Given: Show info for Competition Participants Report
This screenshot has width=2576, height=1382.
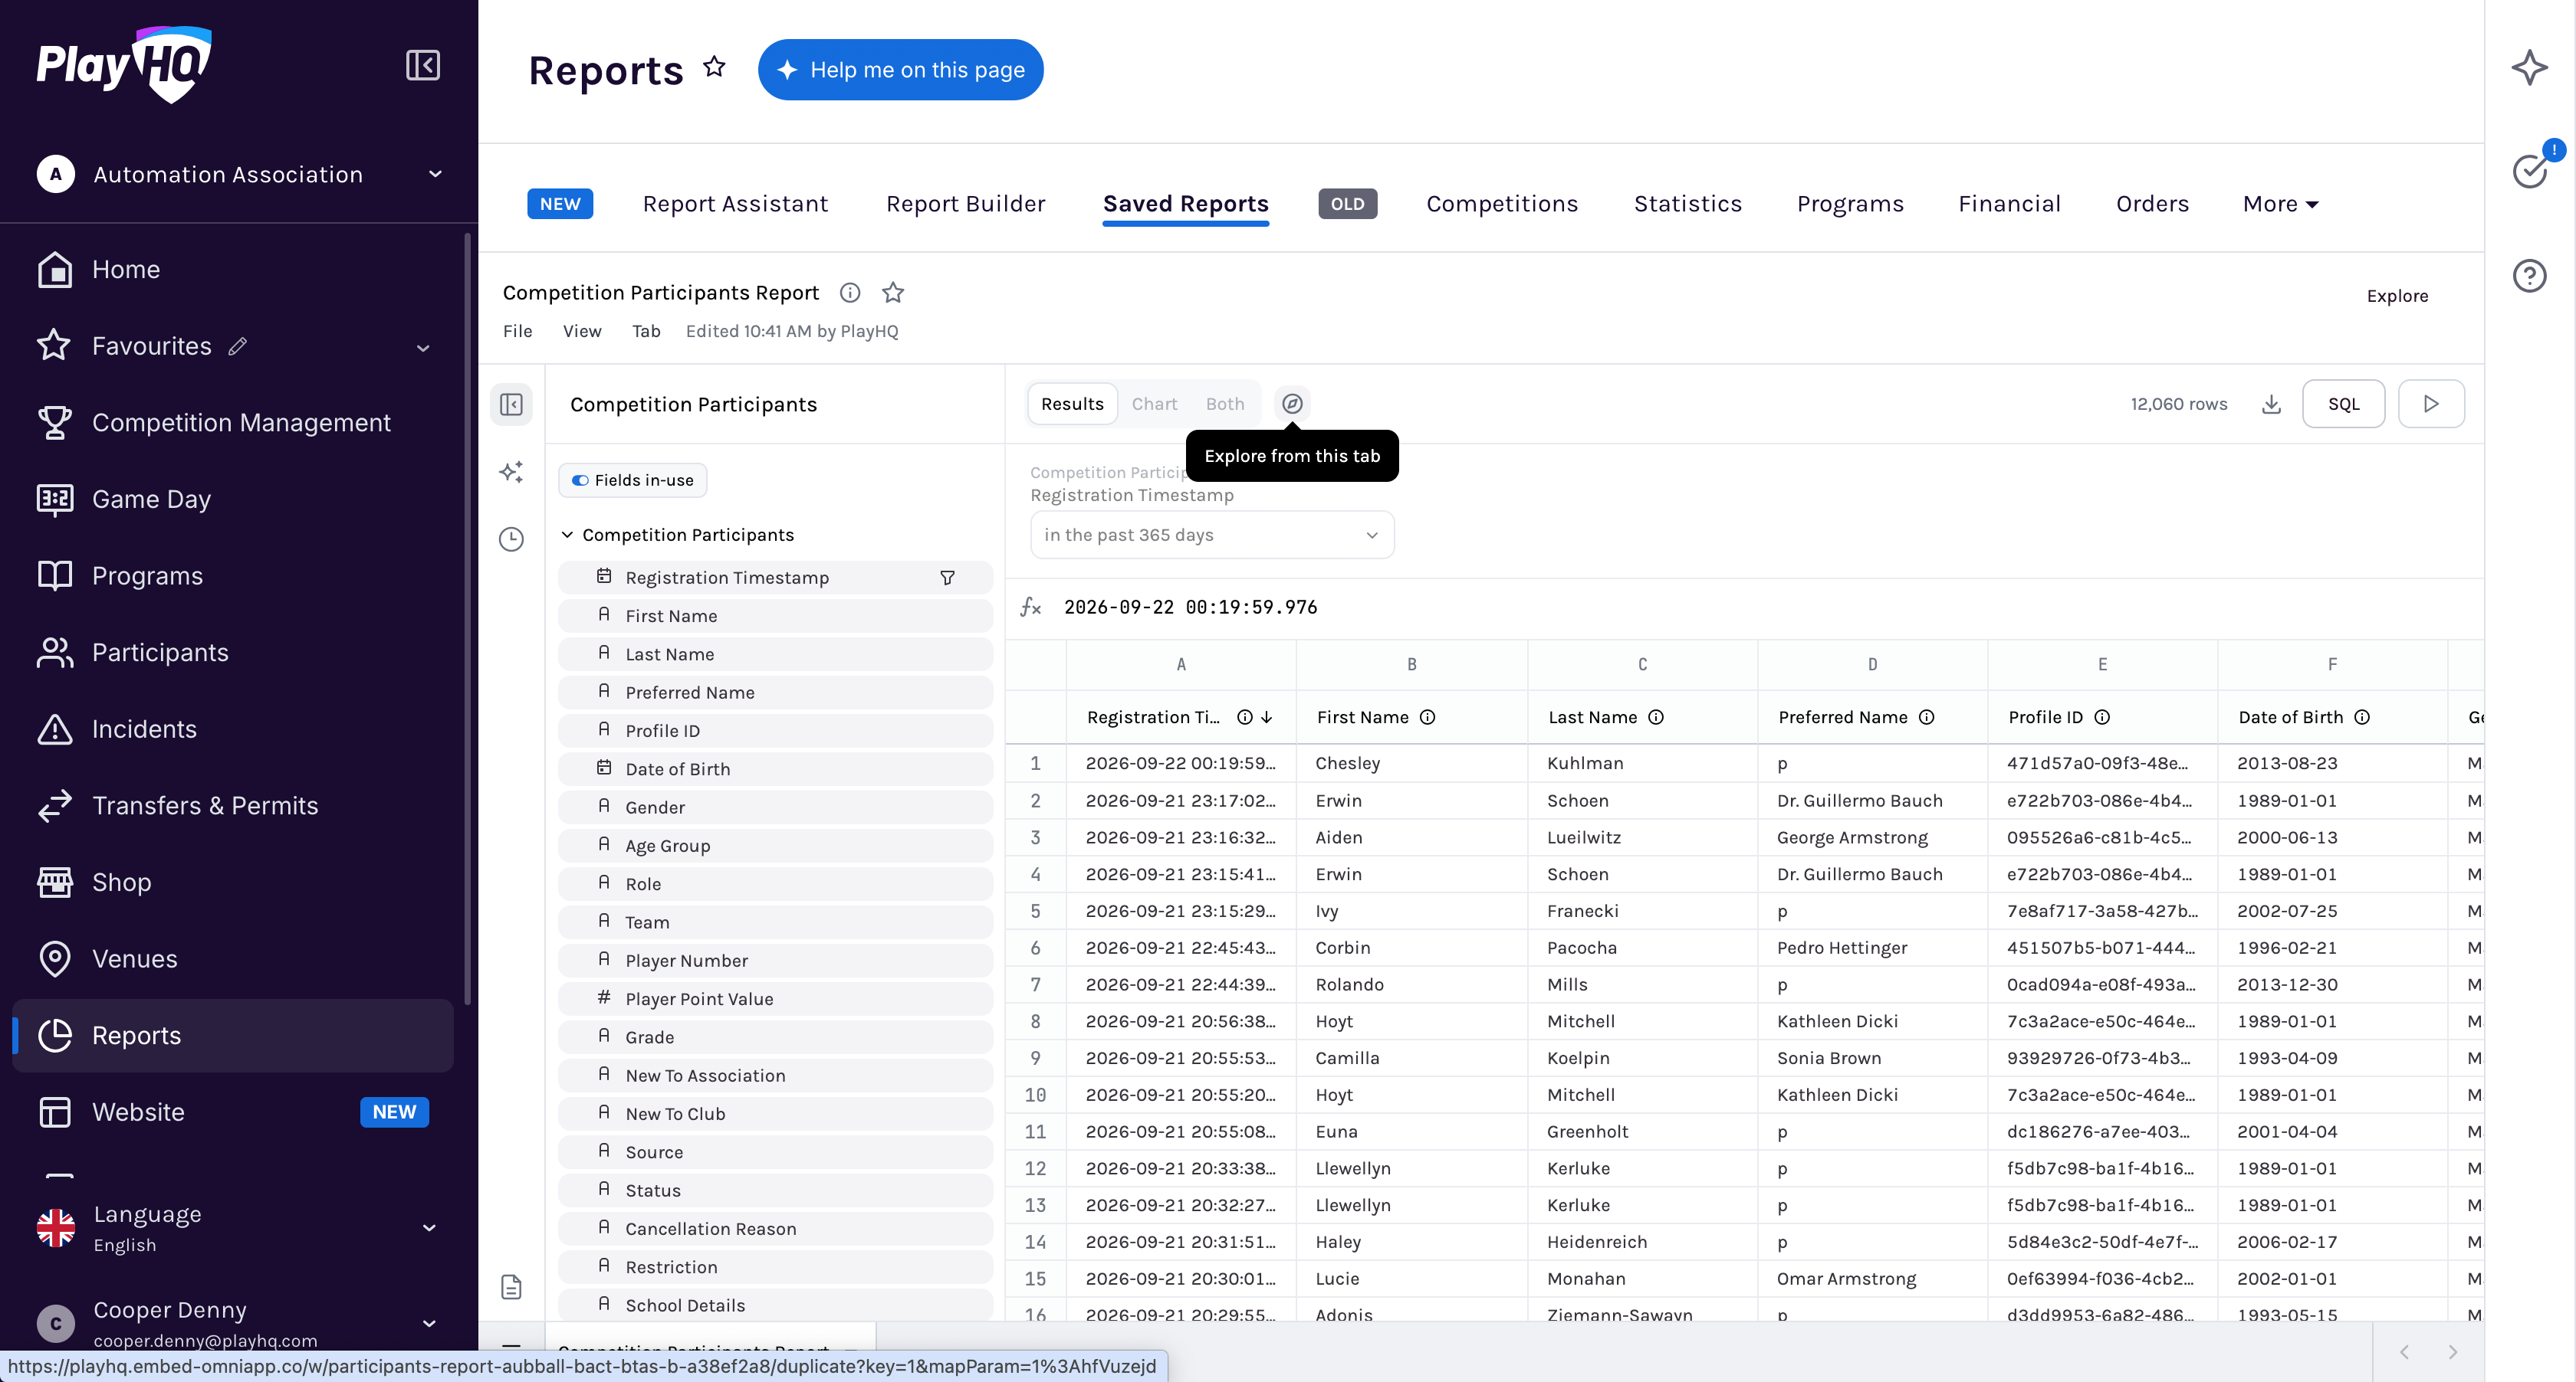Looking at the screenshot, I should coord(850,293).
